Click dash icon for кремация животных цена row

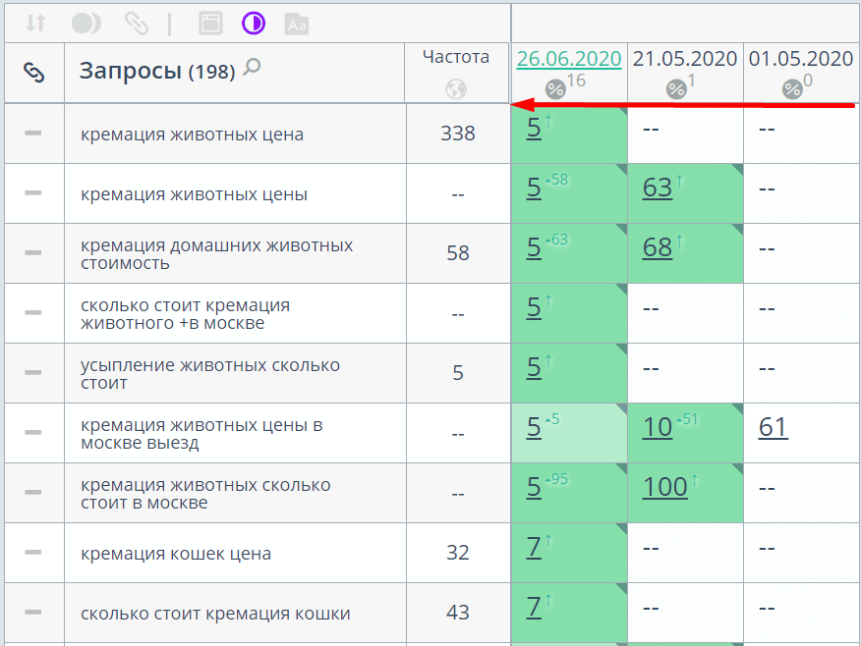pos(33,133)
